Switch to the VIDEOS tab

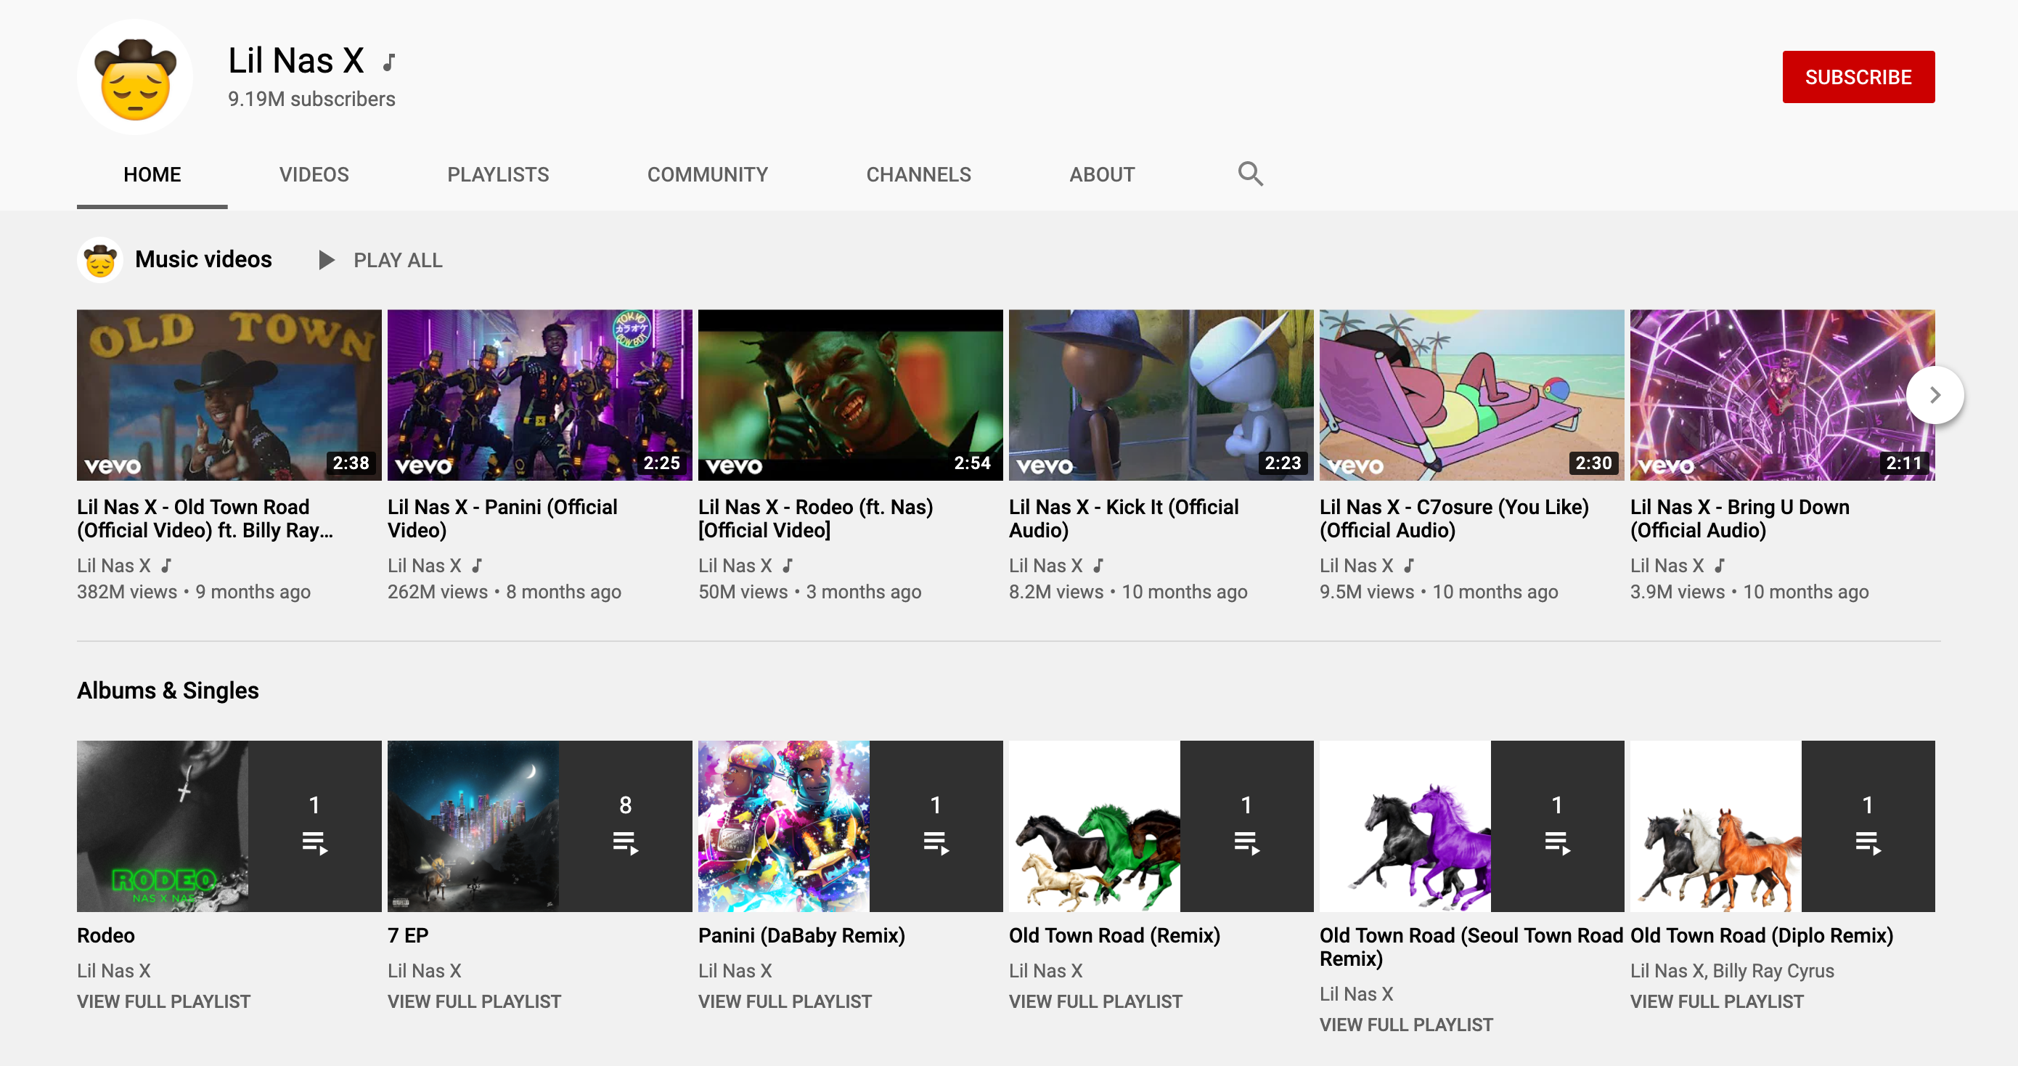(314, 174)
